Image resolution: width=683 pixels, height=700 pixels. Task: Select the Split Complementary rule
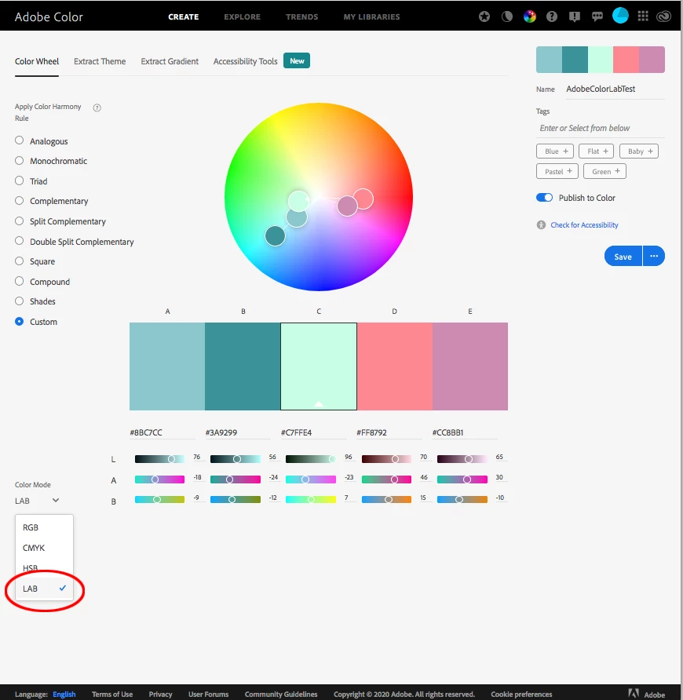tap(19, 221)
